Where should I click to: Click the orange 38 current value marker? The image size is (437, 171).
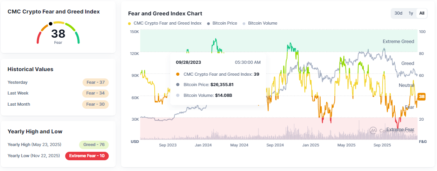pyautogui.click(x=422, y=96)
